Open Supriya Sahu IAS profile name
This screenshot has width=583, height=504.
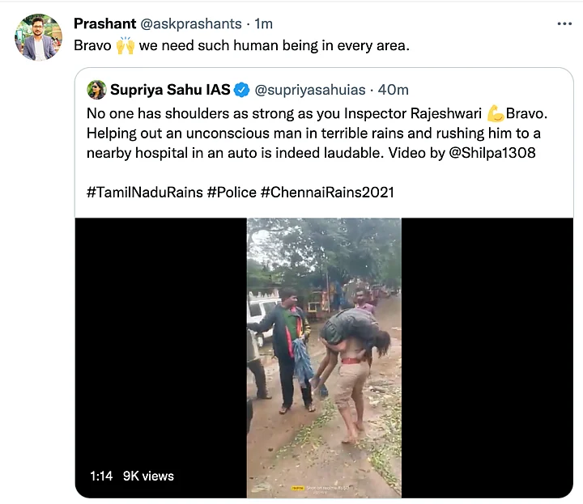tap(170, 90)
